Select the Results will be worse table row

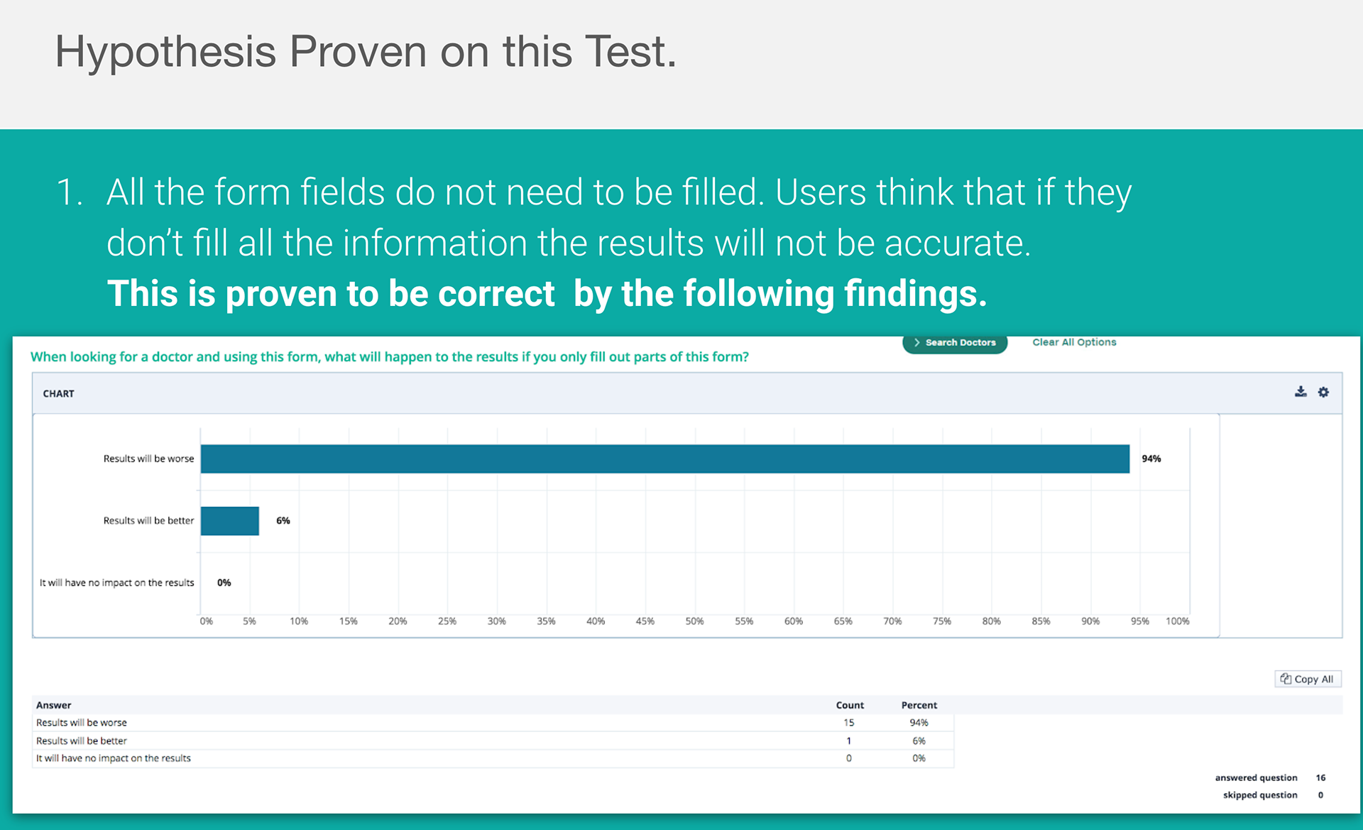click(493, 723)
